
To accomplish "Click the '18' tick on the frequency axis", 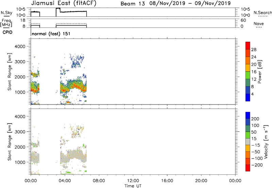I will (x=23, y=20).
